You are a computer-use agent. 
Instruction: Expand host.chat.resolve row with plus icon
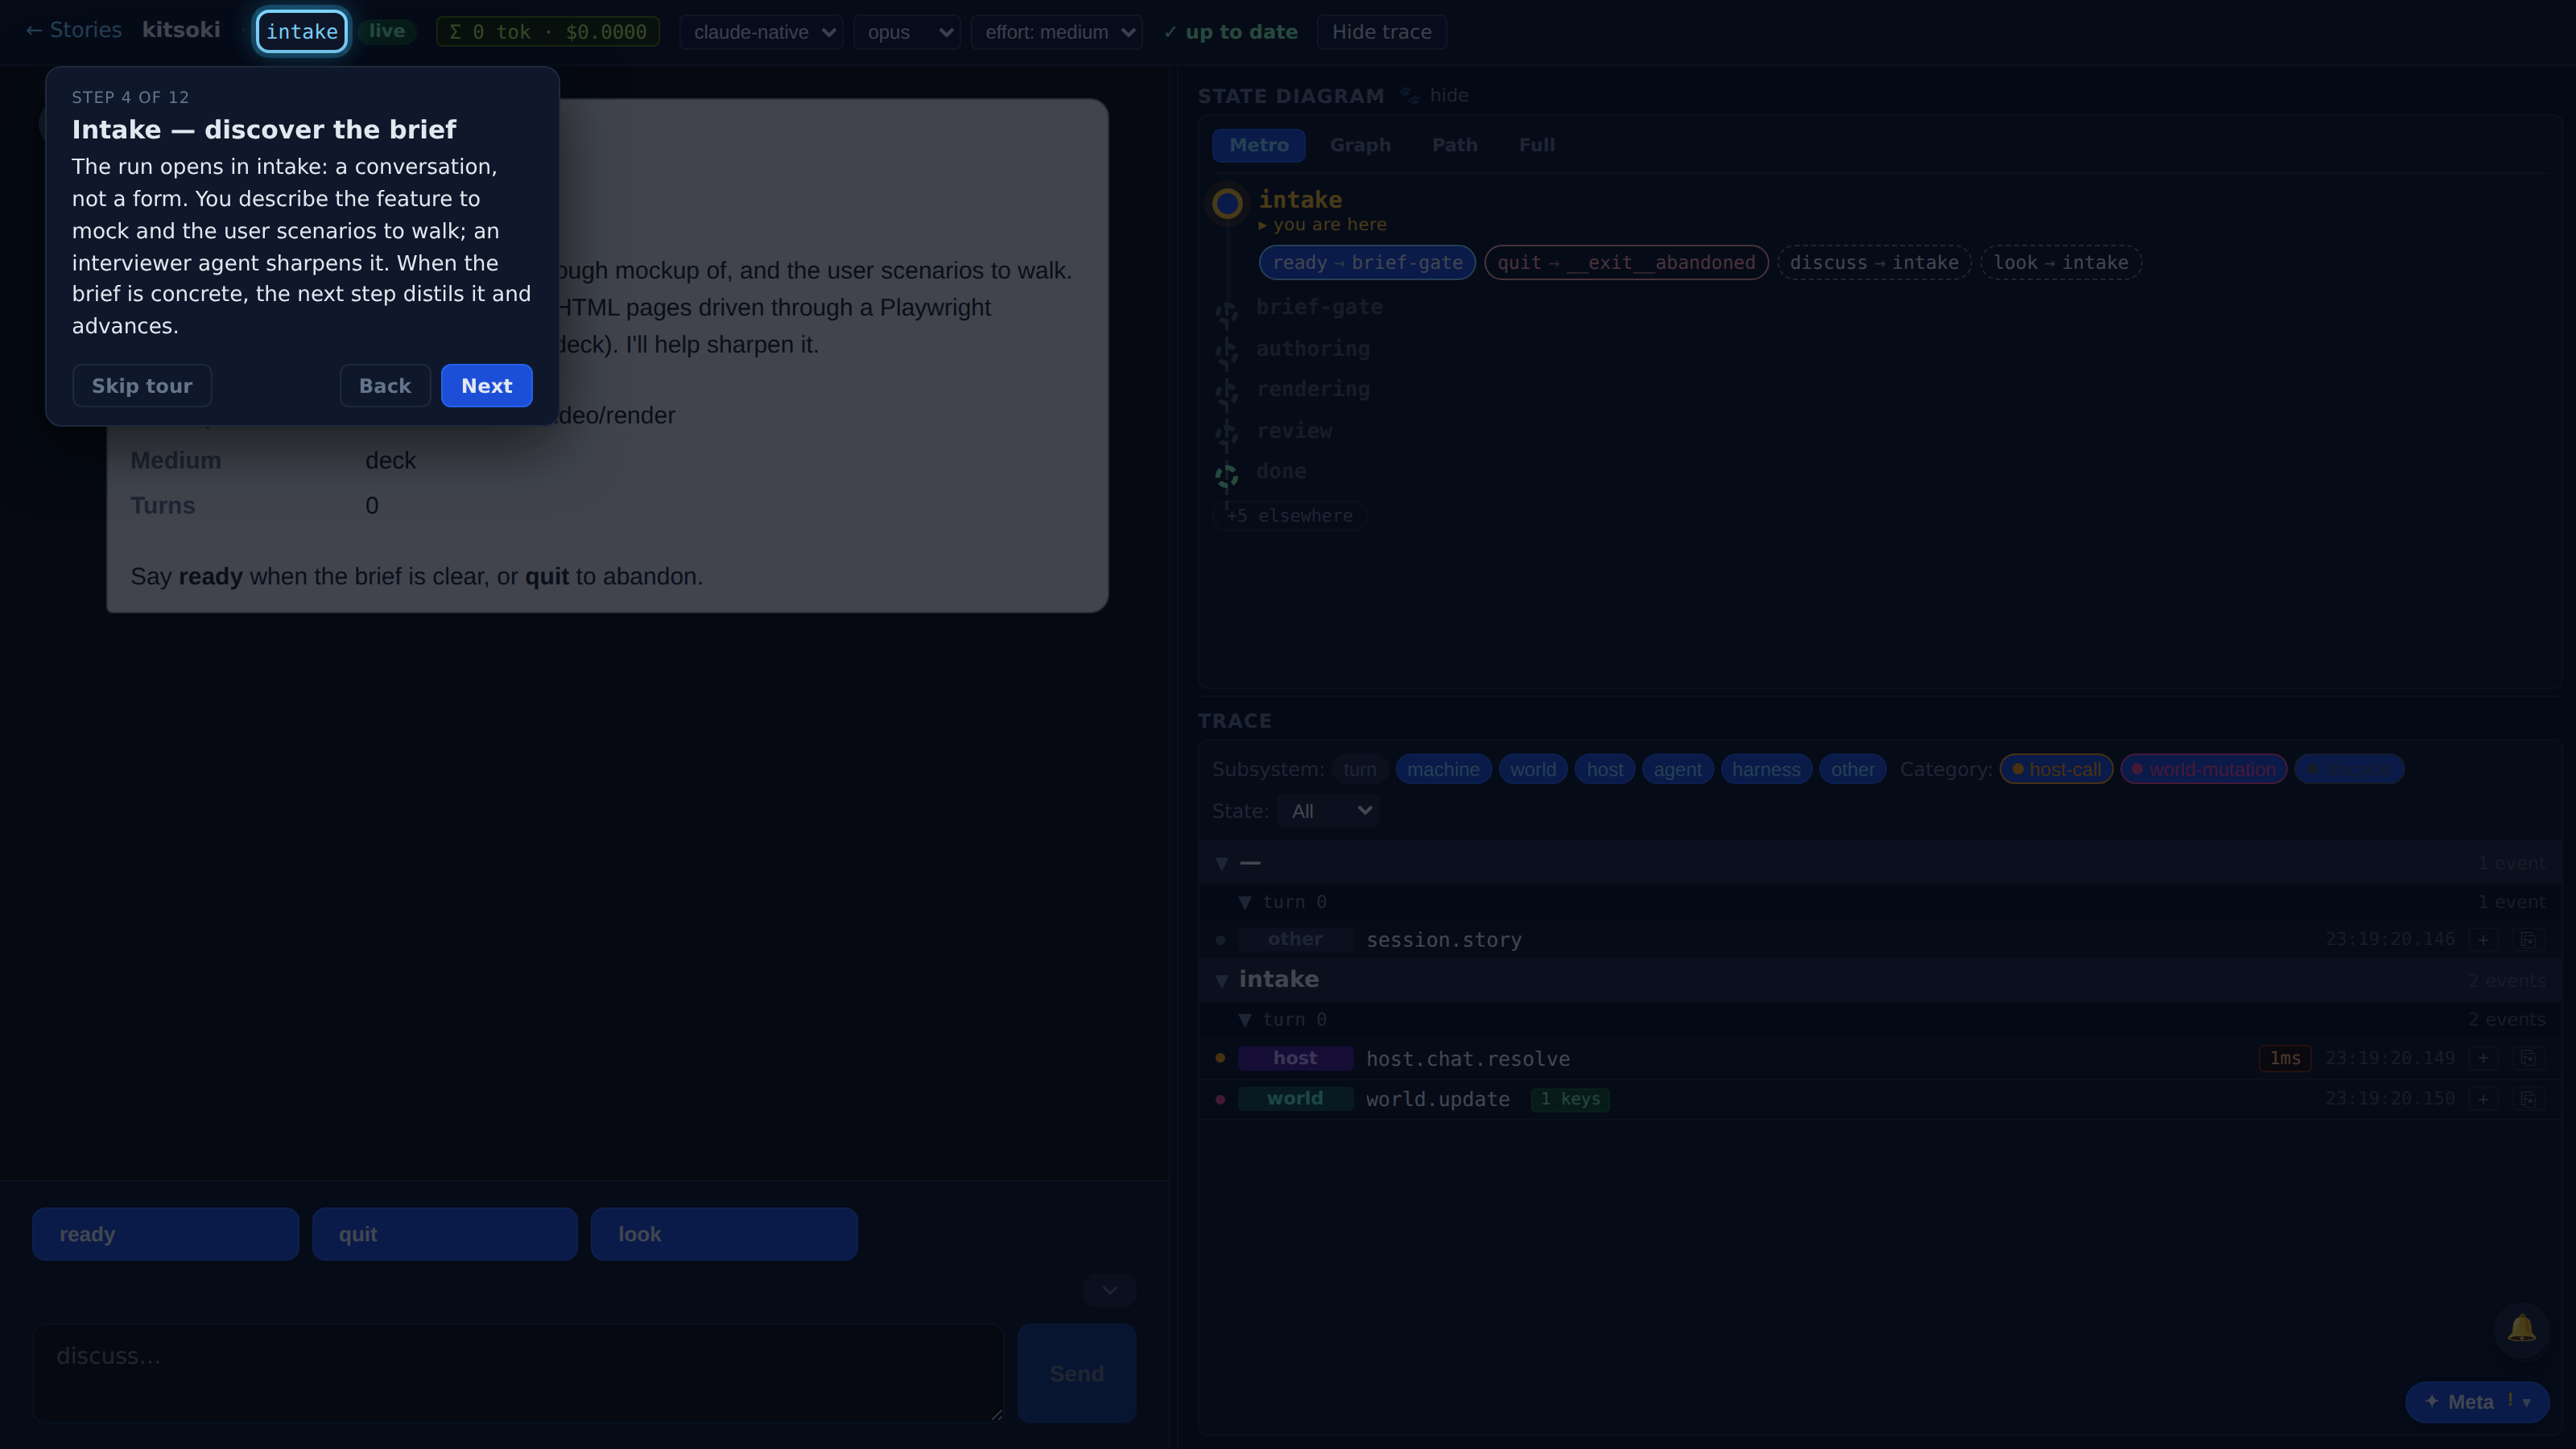pyautogui.click(x=2483, y=1058)
